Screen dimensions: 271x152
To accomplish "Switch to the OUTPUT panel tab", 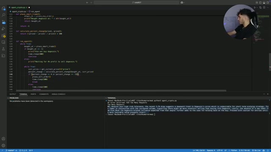I will (13, 94).
